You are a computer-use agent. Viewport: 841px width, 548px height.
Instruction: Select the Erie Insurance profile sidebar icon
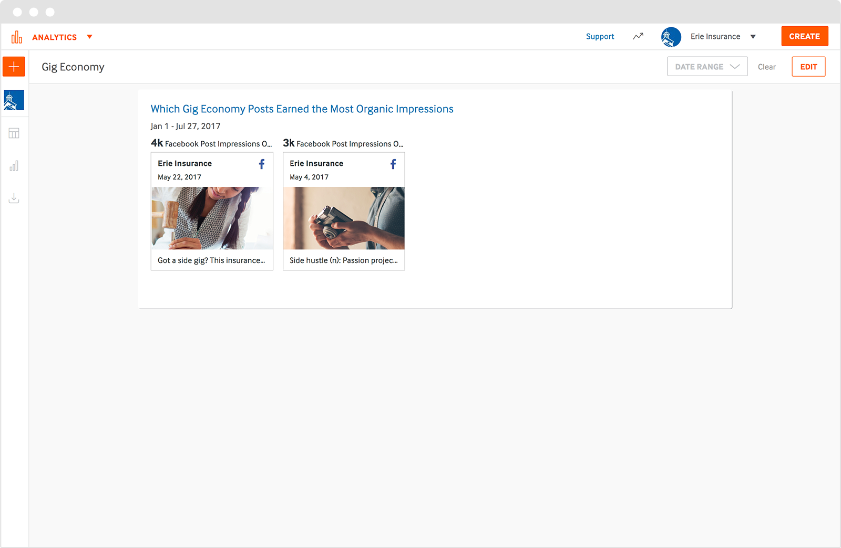pyautogui.click(x=14, y=100)
